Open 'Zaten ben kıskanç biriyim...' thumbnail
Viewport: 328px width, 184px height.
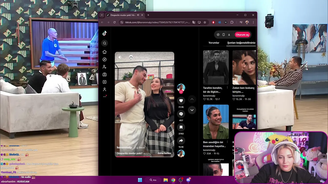coord(244,67)
